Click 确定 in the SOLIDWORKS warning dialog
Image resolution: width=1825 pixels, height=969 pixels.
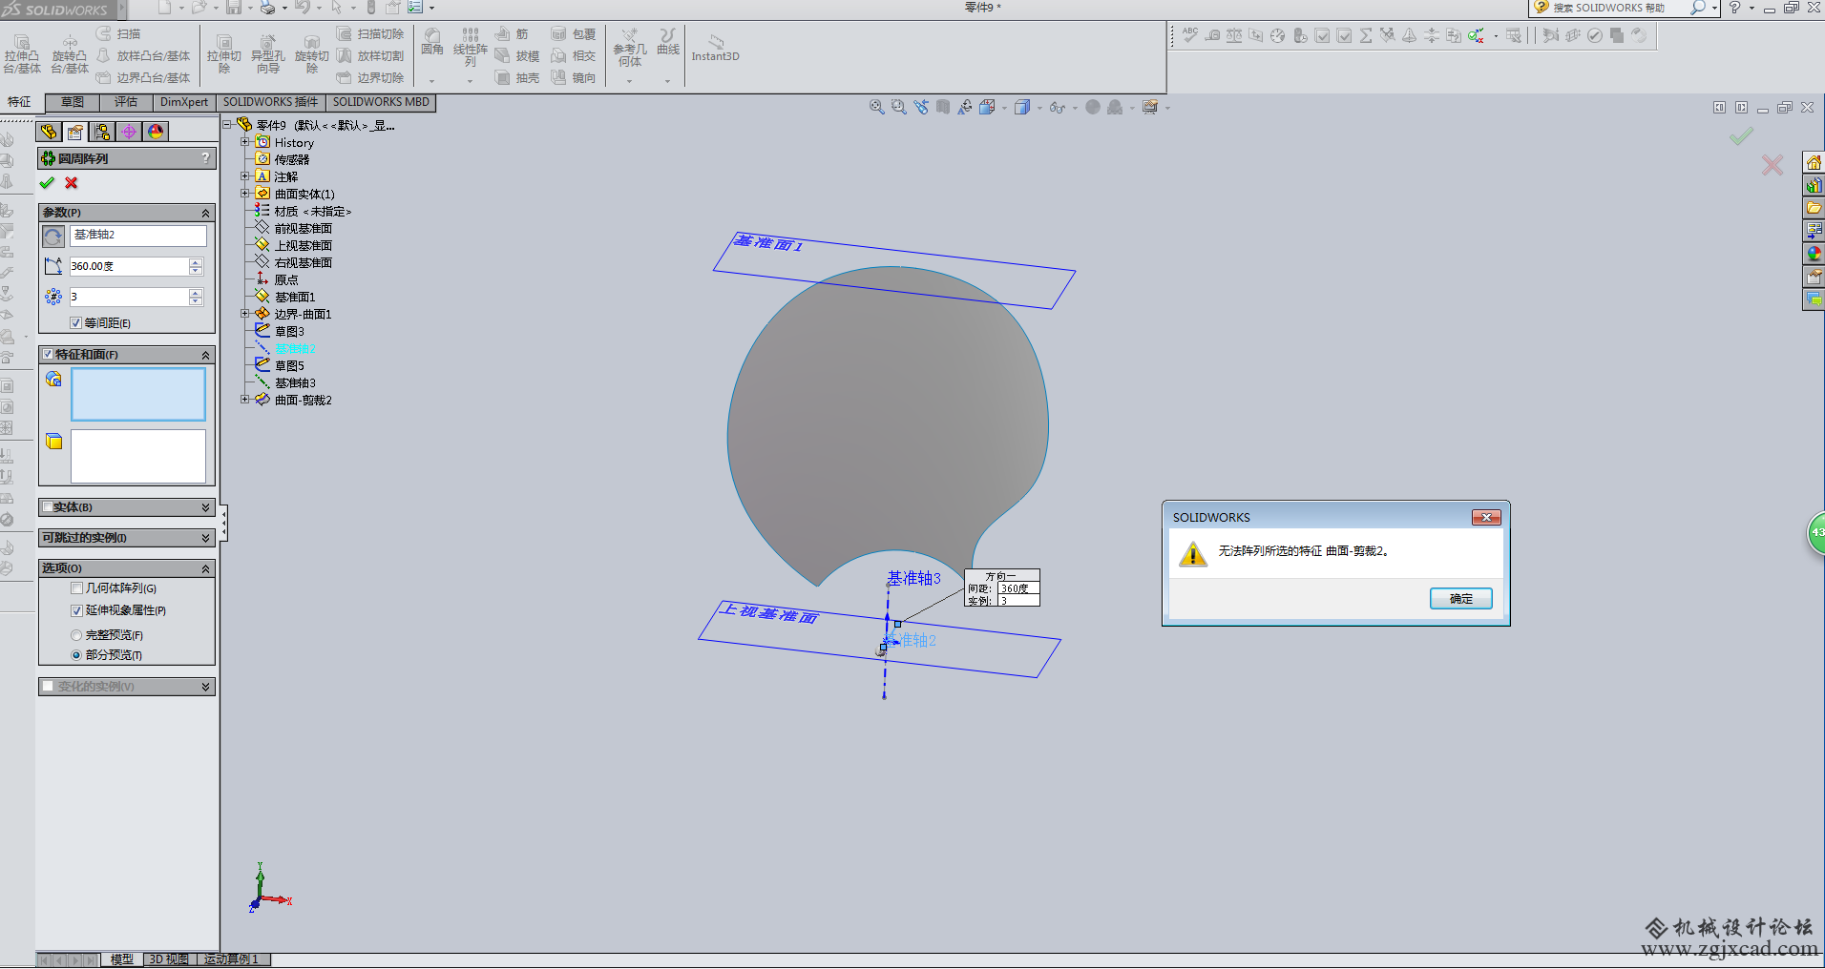(x=1460, y=599)
